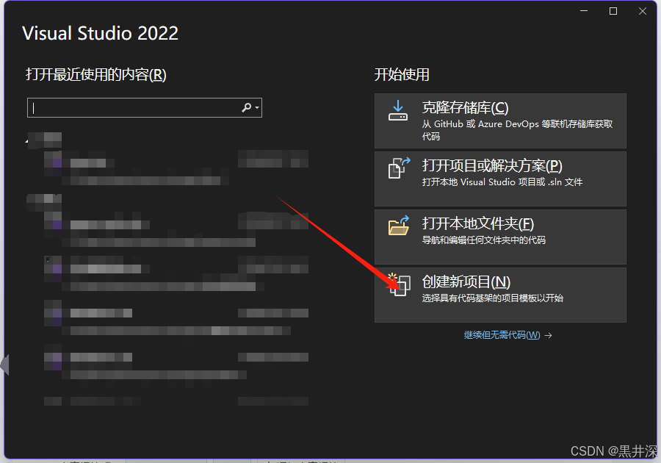Focus the recent items search field
This screenshot has height=463, width=661.
[145, 107]
